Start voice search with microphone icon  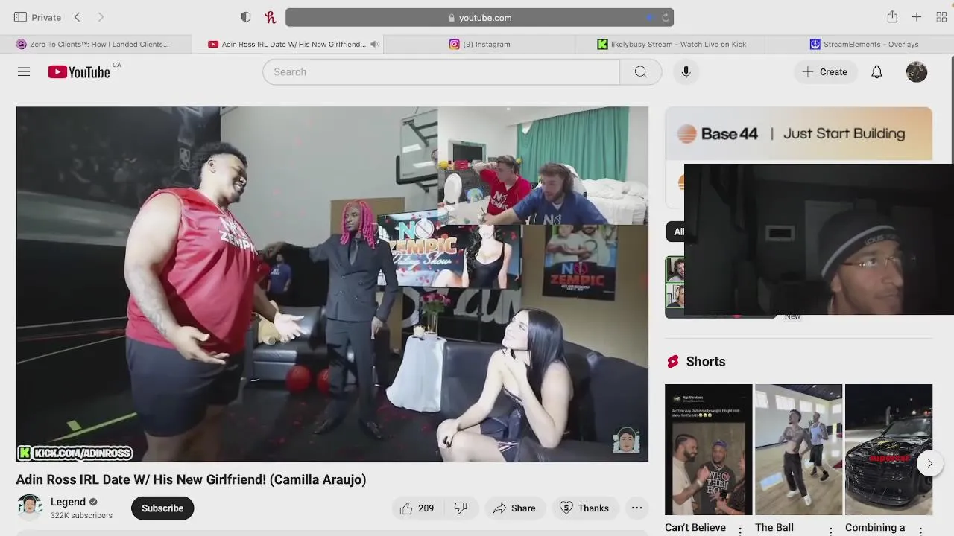686,71
